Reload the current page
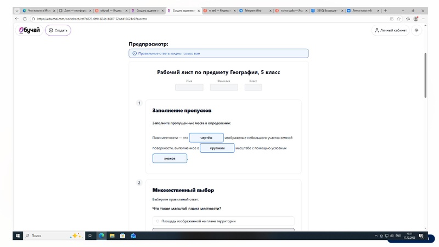The width and height of the screenshot is (439, 247). click(25, 19)
